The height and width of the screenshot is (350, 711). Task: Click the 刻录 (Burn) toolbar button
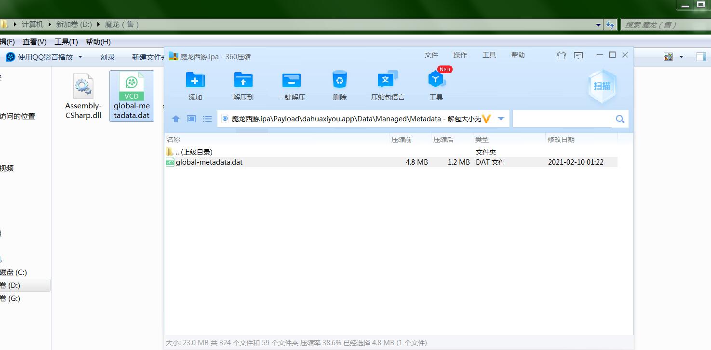click(x=107, y=57)
